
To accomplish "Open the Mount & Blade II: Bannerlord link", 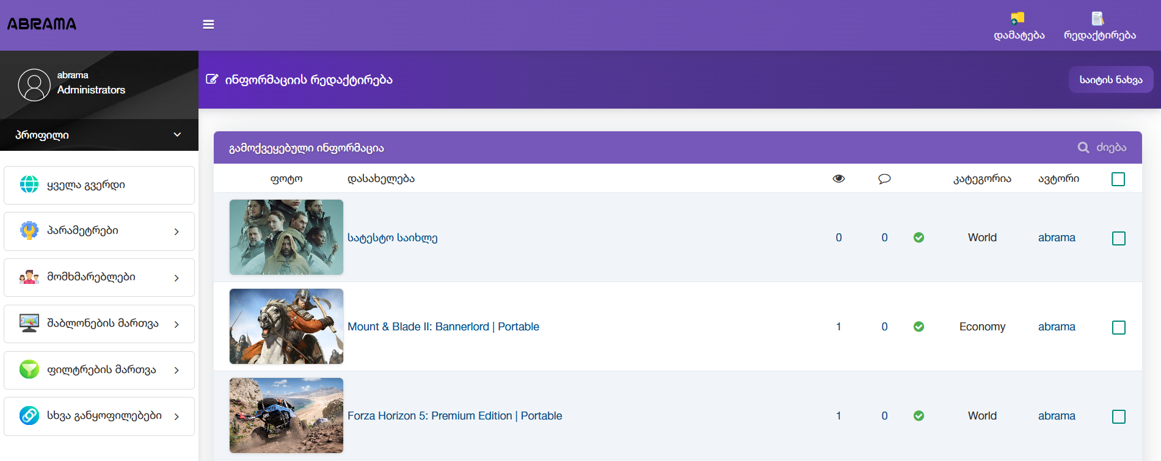I will (x=443, y=327).
